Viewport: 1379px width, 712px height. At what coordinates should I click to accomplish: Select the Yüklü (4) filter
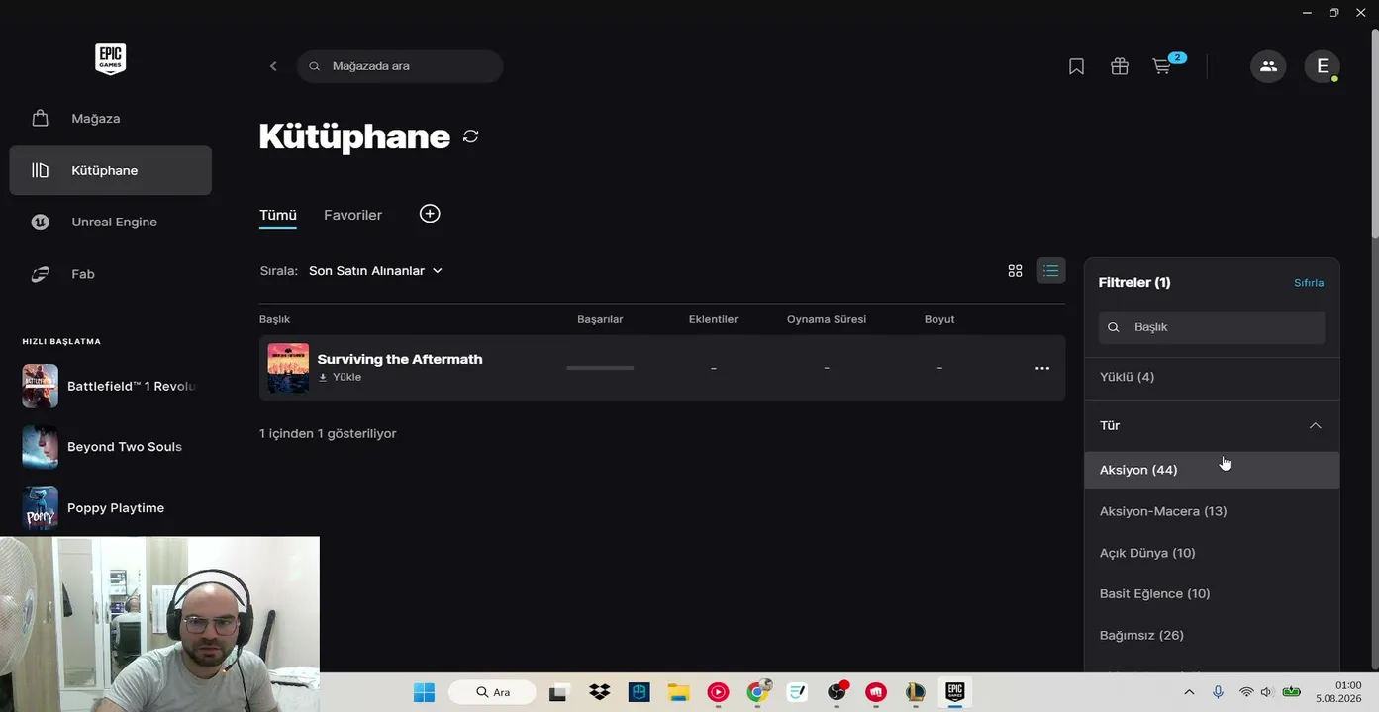(x=1212, y=377)
